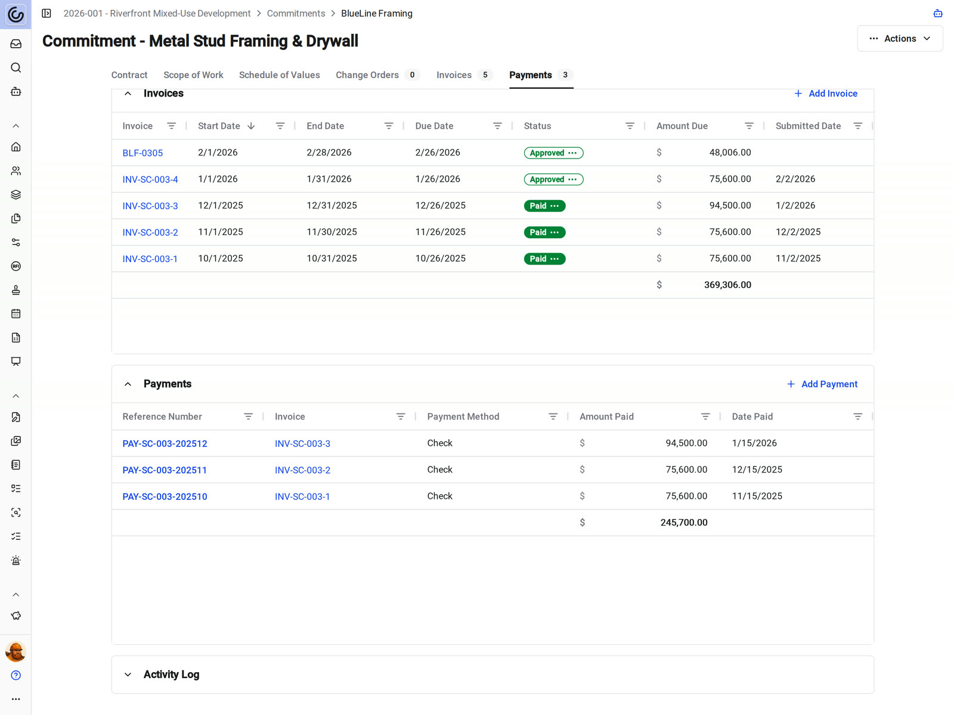Sort by Start Date column header
This screenshot has height=715, width=954.
[219, 126]
